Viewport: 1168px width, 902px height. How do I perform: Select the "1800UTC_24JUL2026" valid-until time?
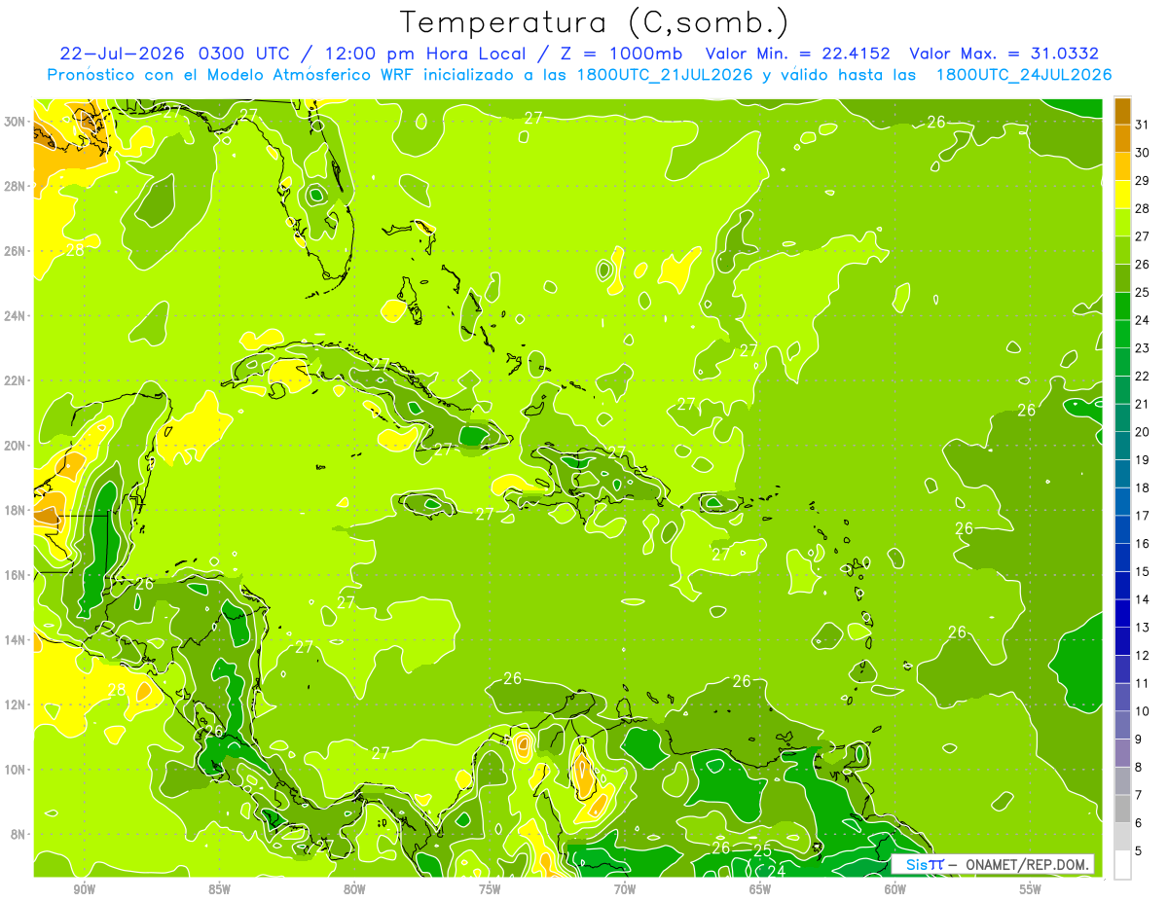click(1023, 75)
